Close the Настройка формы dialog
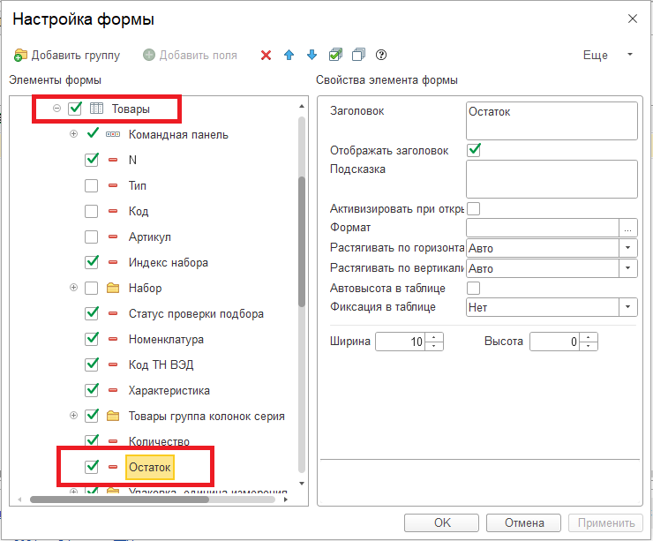This screenshot has width=653, height=541. tap(632, 19)
